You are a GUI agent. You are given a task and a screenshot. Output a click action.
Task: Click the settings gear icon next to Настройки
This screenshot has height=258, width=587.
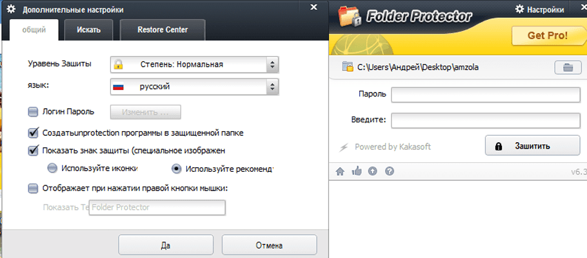[x=520, y=10]
